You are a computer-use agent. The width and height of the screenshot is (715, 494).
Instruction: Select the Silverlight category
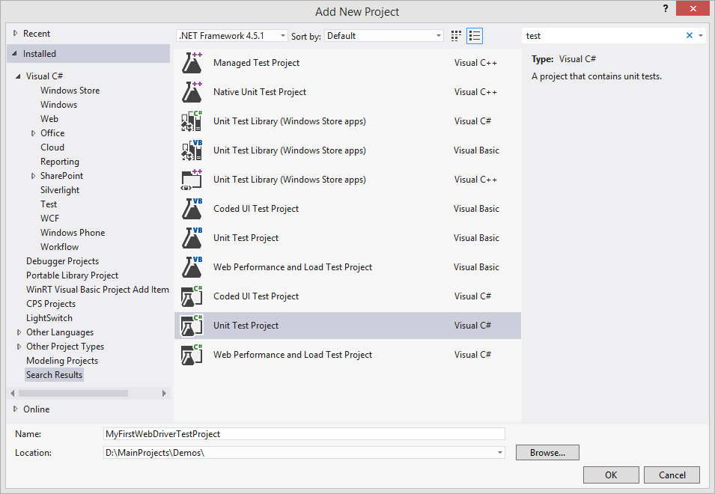pos(60,190)
